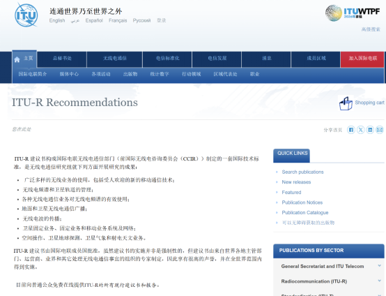Open 国际电联简介 submenu item

[x=33, y=74]
